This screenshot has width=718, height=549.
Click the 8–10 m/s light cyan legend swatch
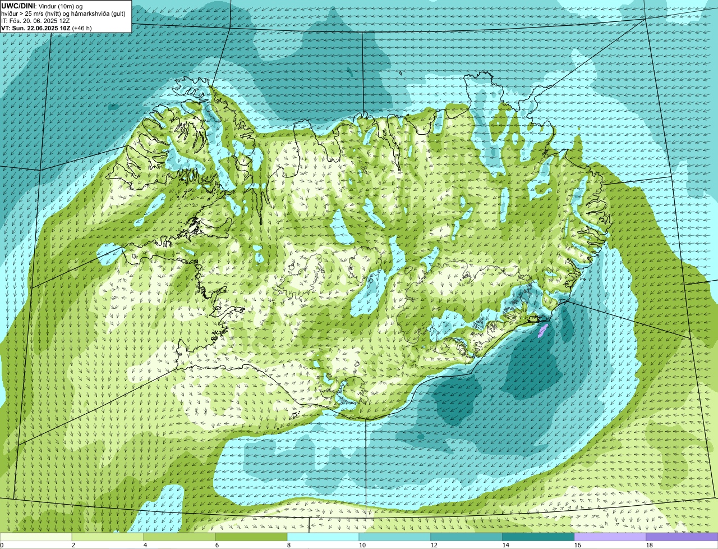click(323, 537)
